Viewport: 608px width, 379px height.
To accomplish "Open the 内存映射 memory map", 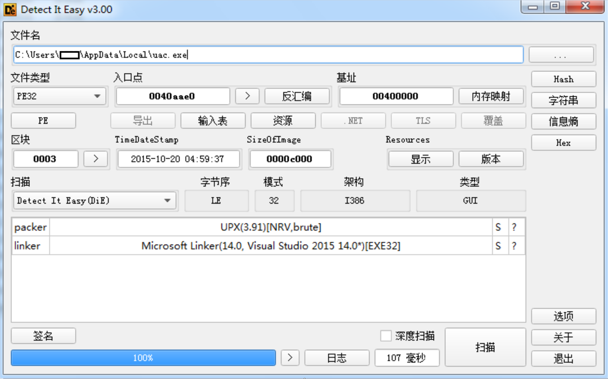I will tap(491, 96).
